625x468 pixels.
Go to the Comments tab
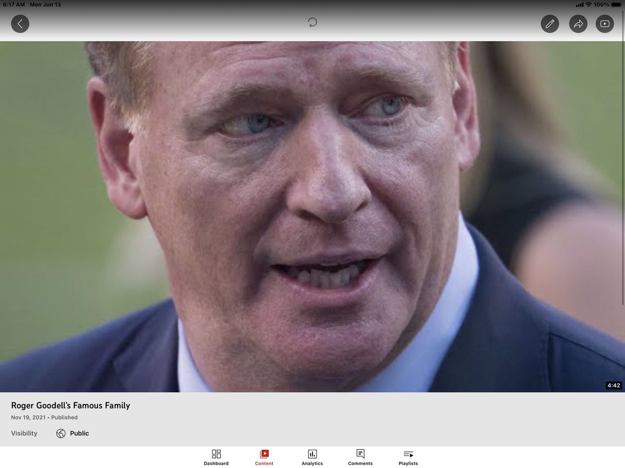(x=360, y=458)
